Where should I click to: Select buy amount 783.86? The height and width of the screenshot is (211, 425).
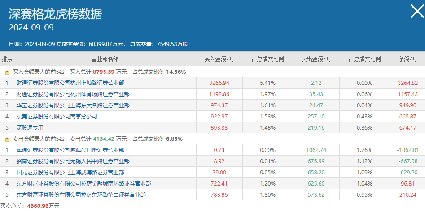point(219,195)
